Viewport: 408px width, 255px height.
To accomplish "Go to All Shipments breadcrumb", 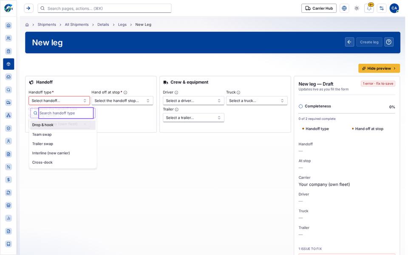I will (x=76, y=25).
